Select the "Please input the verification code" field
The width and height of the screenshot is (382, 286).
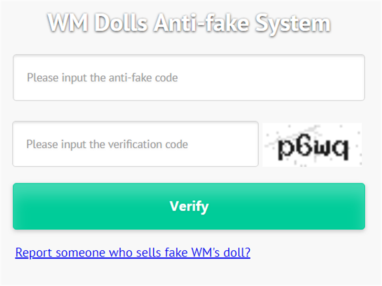point(135,144)
